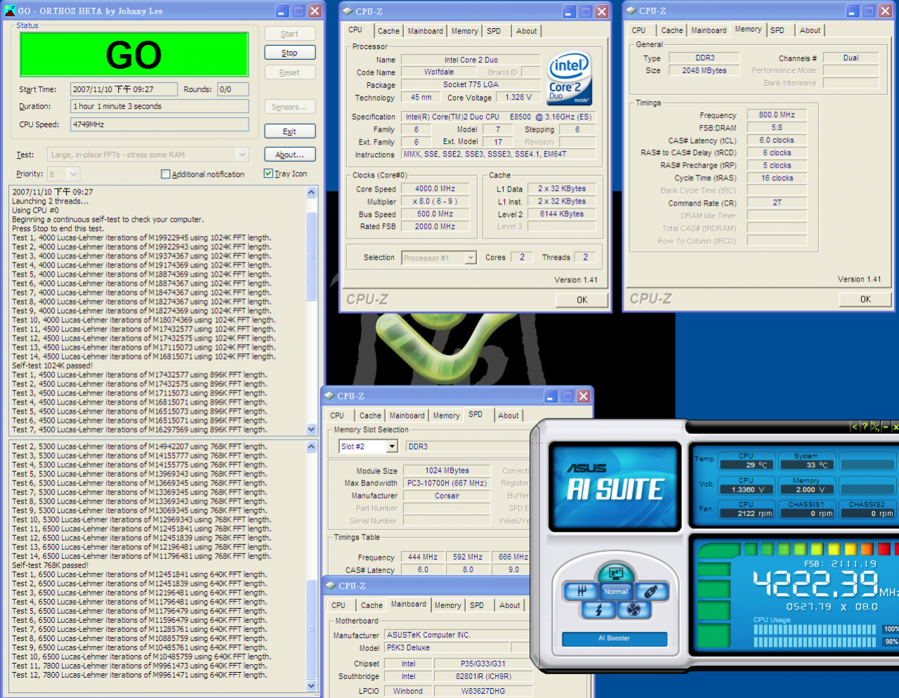Stop the Orthos stress test

(x=289, y=53)
